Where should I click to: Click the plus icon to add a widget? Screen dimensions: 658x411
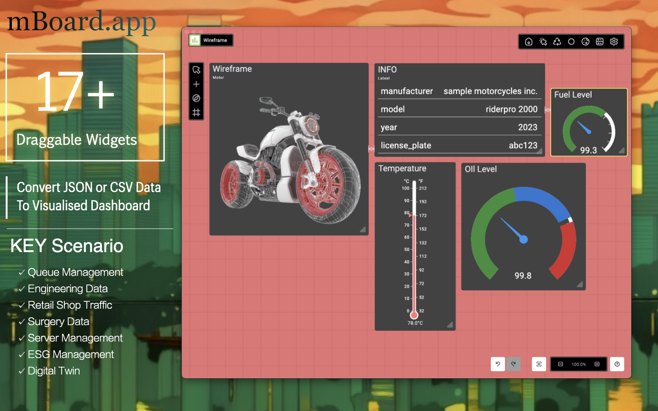(196, 84)
